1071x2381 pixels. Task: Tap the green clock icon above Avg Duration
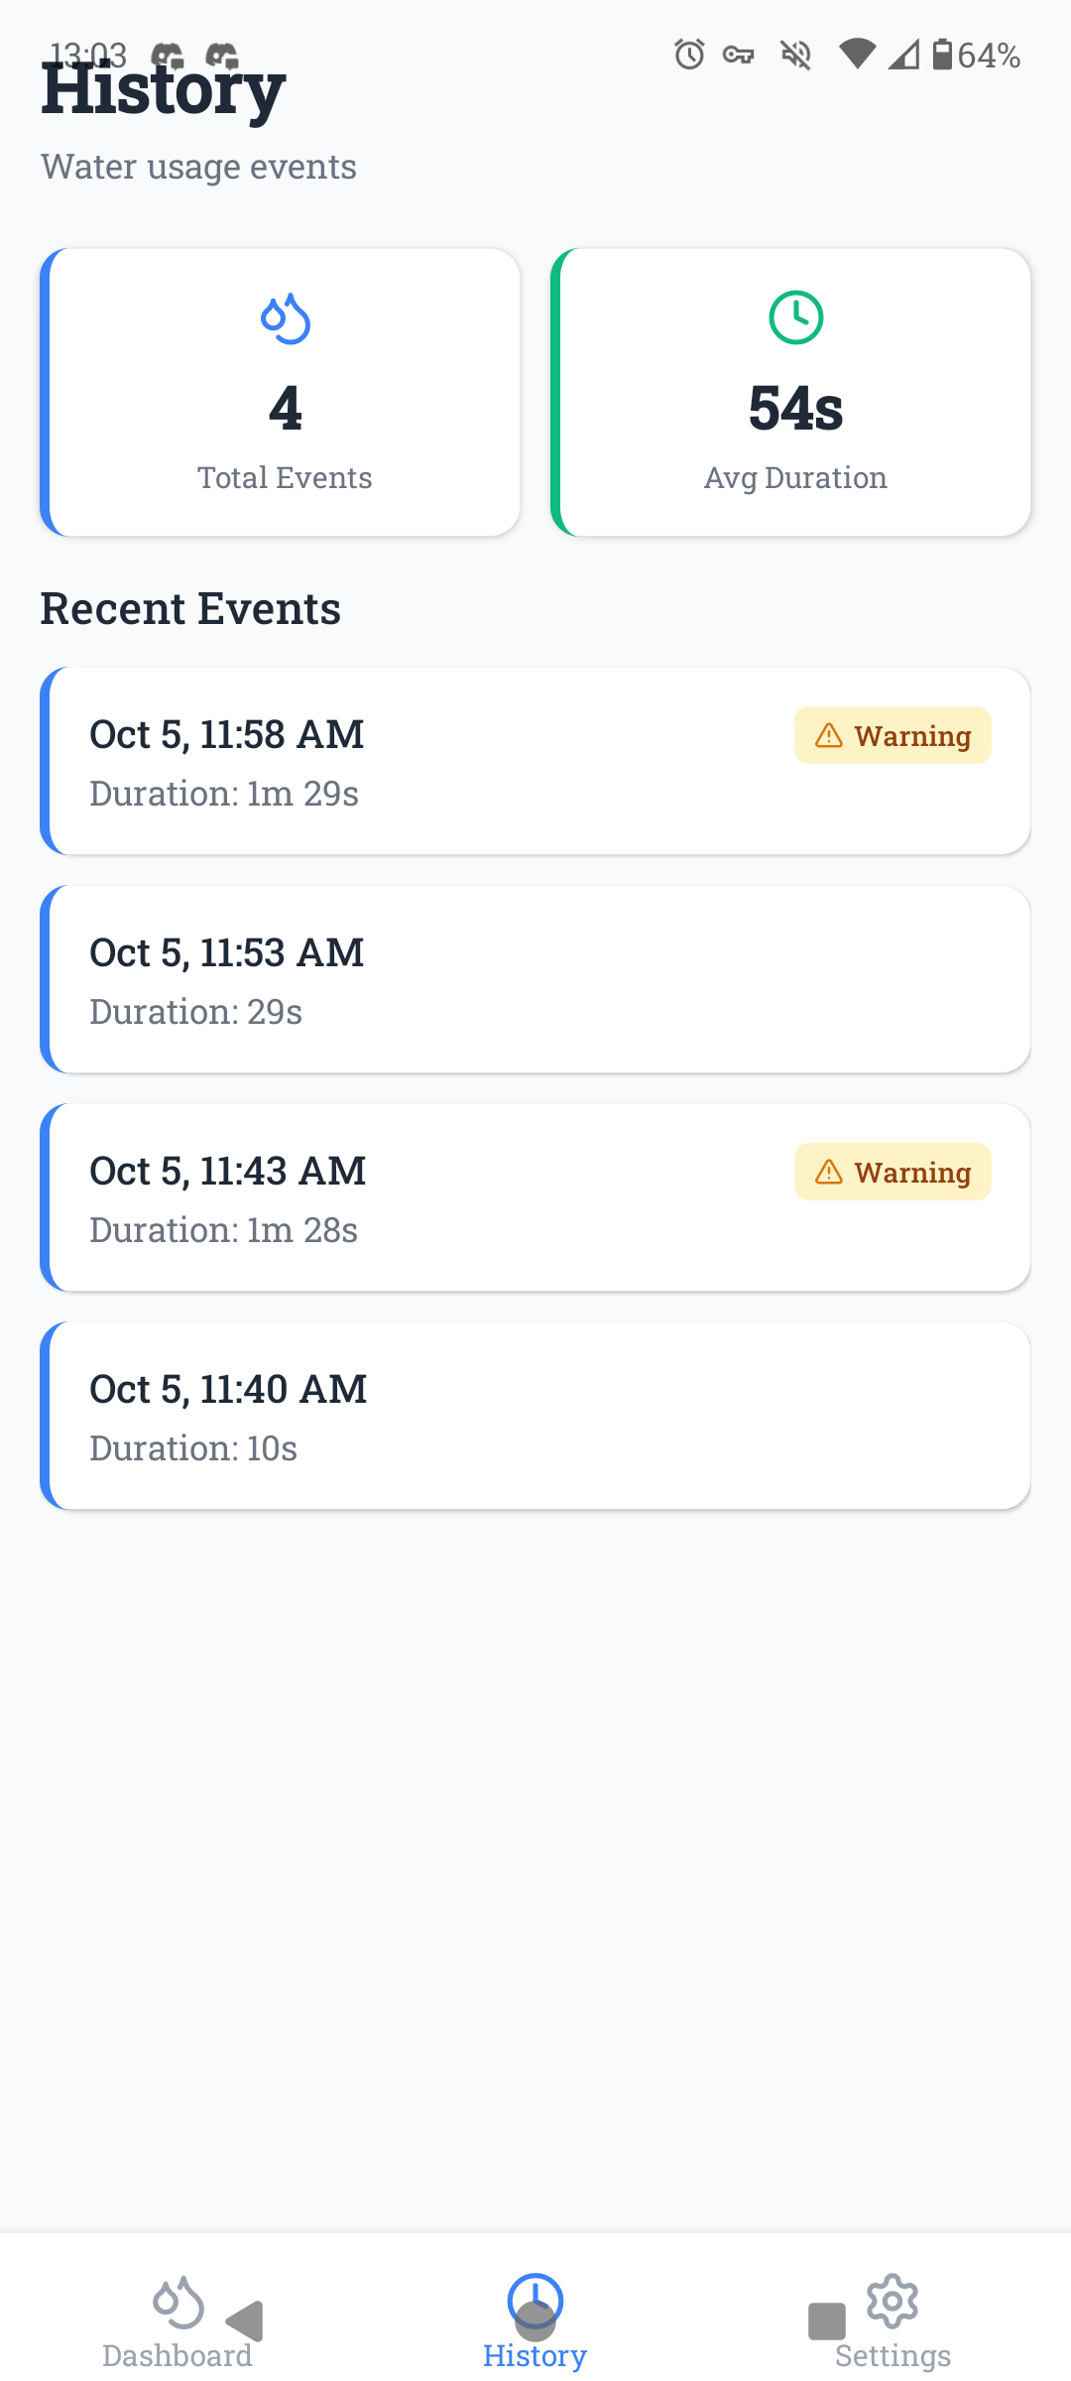[x=795, y=317]
